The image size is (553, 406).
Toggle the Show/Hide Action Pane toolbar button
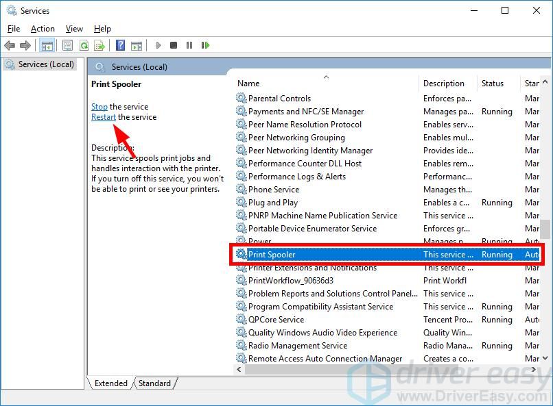click(x=137, y=46)
